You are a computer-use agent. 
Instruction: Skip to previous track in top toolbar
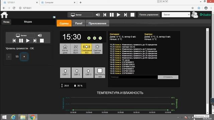pos(105,15)
